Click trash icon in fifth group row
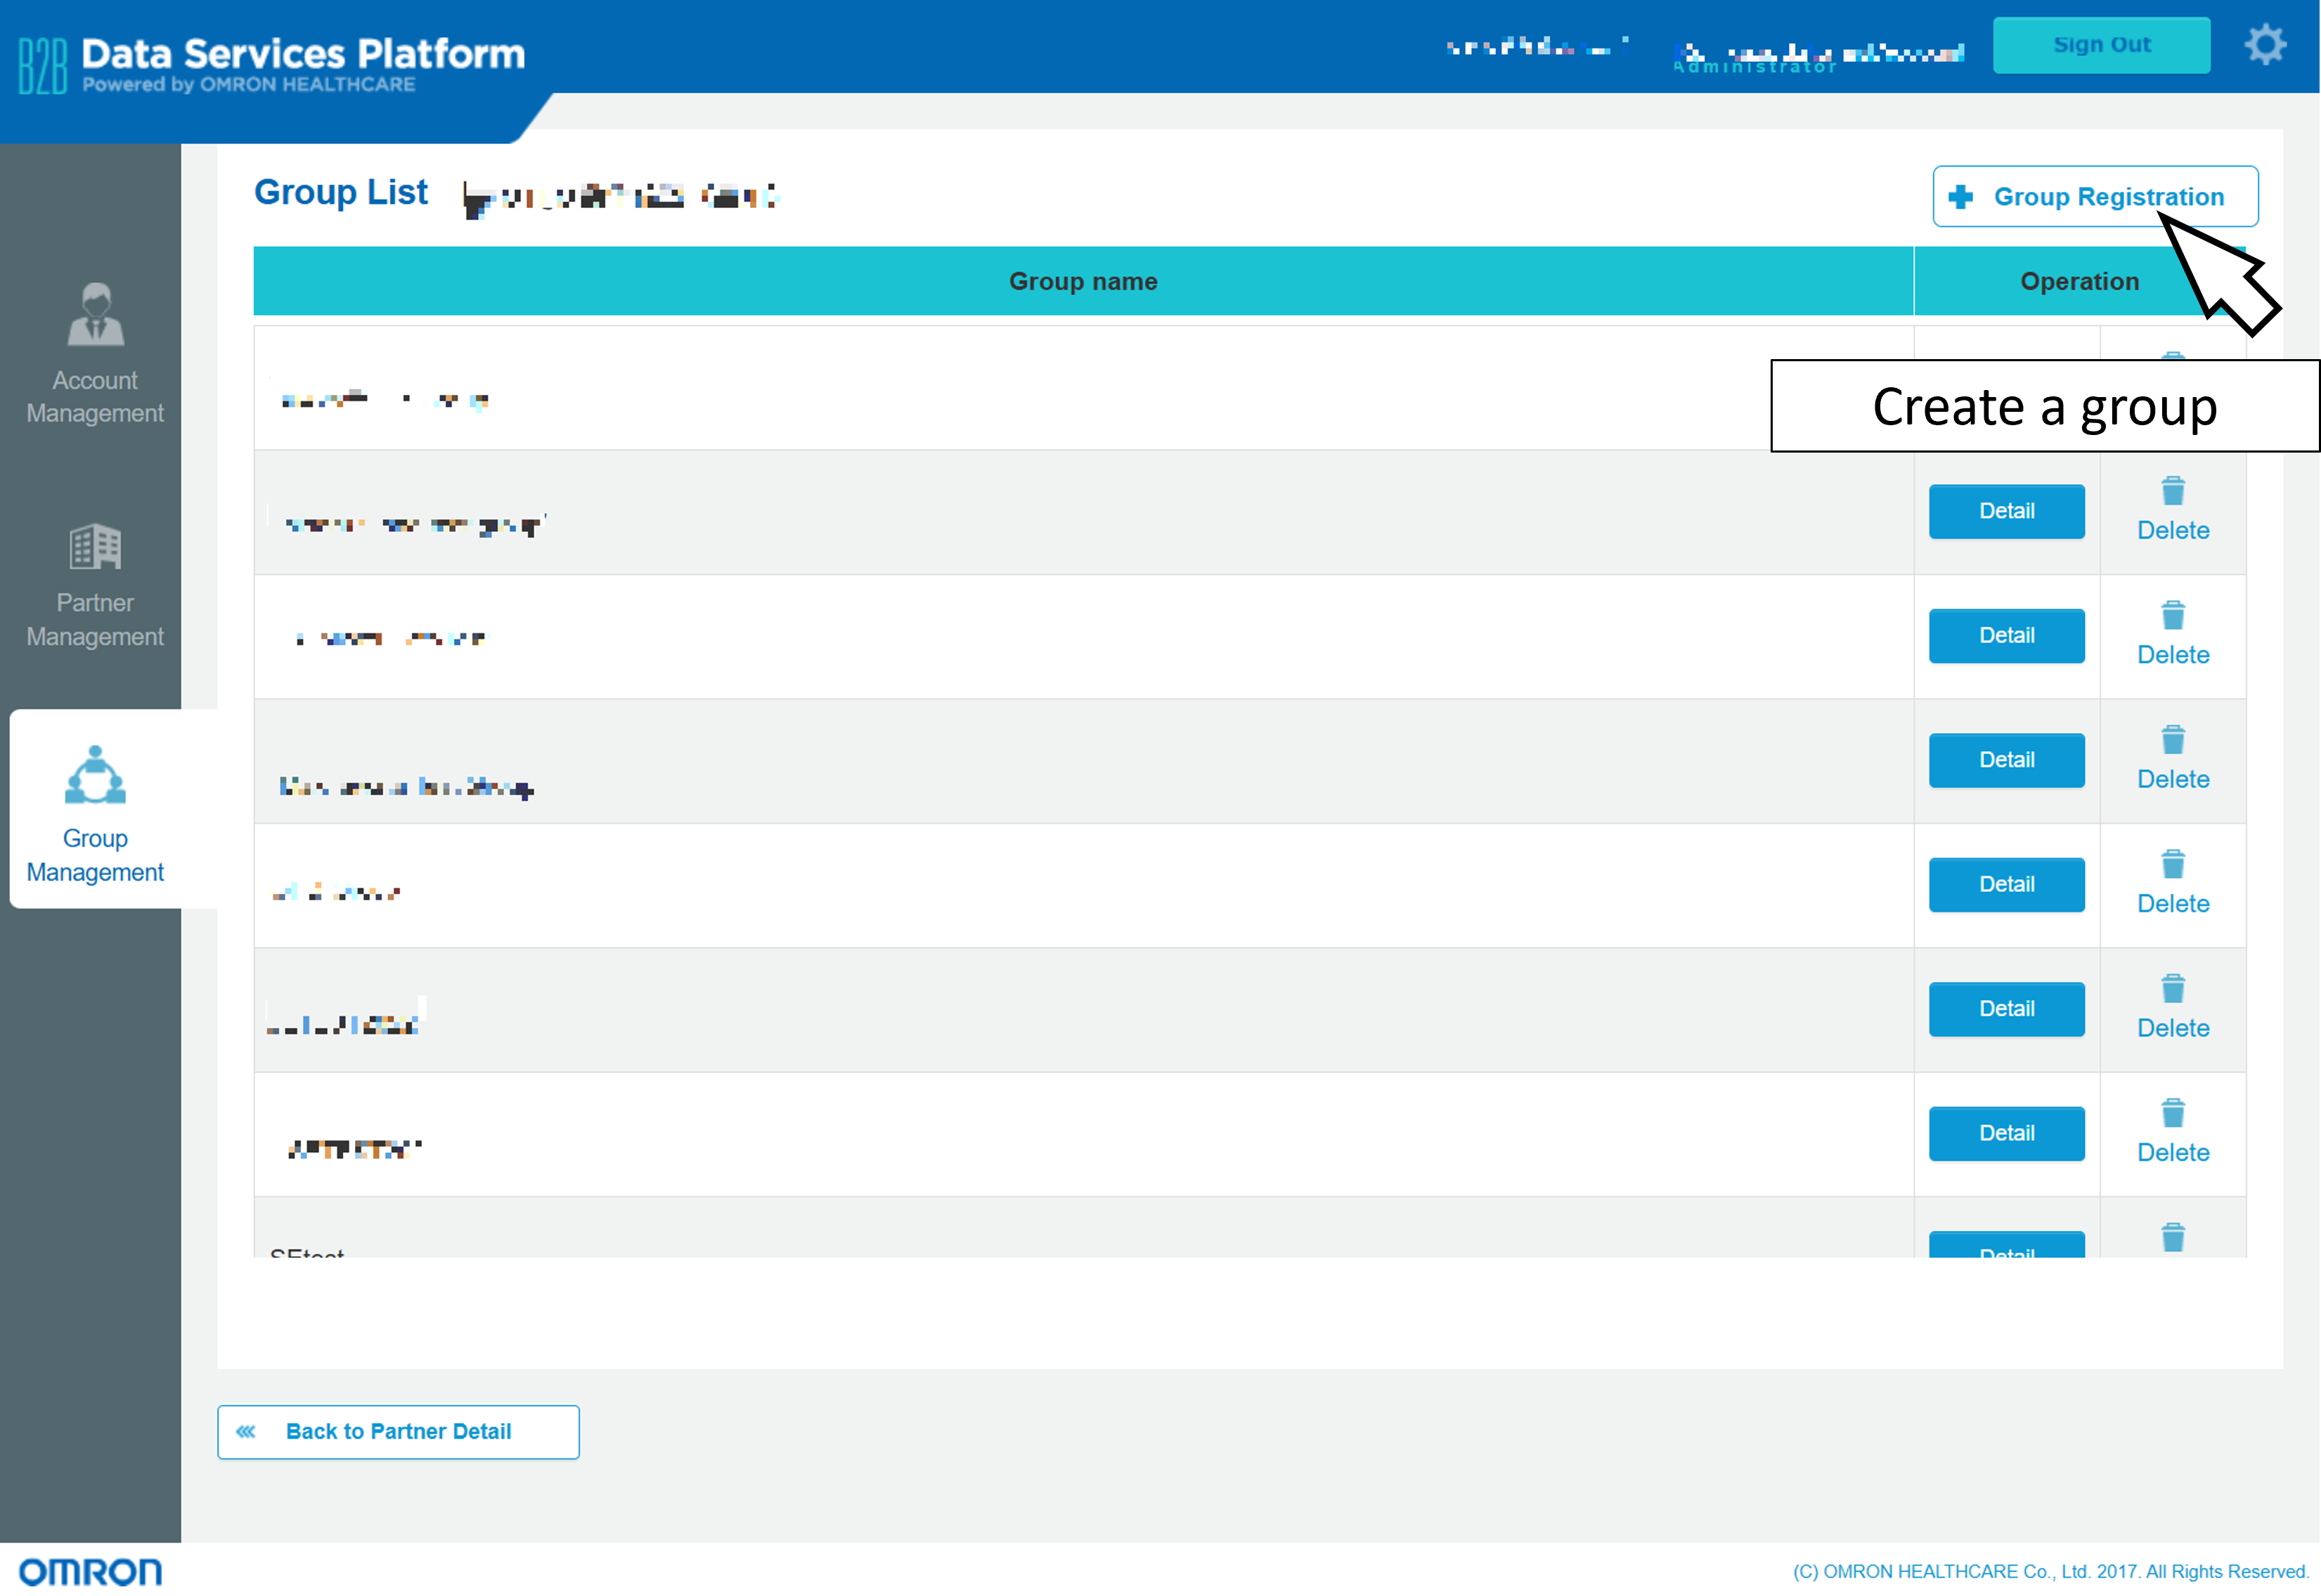The width and height of the screenshot is (2321, 1596). tap(2172, 864)
